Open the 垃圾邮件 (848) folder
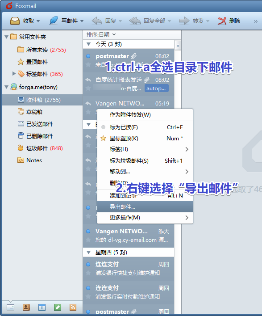The width and height of the screenshot is (262, 316). tap(40, 148)
